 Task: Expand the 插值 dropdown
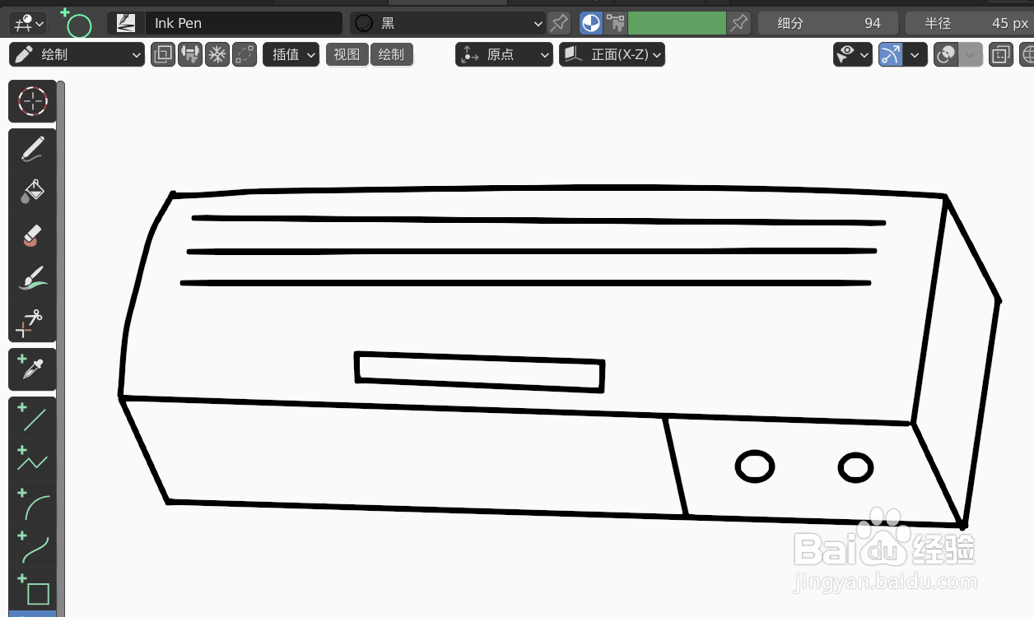pos(291,55)
